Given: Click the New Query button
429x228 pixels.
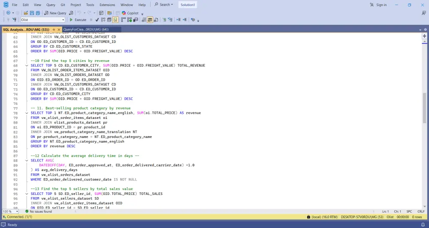Looking at the screenshot, I should 55,13.
